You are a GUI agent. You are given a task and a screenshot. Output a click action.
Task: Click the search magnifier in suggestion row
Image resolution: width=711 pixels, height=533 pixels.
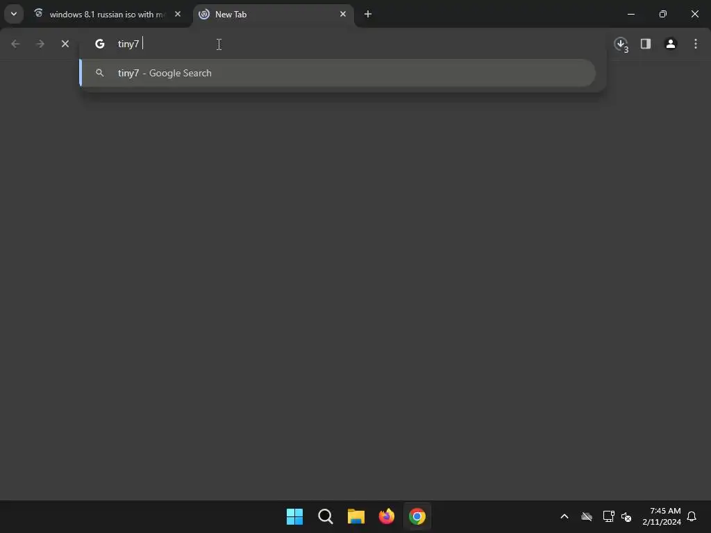point(100,73)
